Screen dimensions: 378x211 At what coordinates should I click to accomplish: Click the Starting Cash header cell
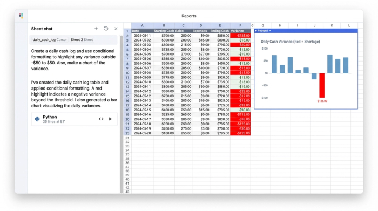coord(164,31)
